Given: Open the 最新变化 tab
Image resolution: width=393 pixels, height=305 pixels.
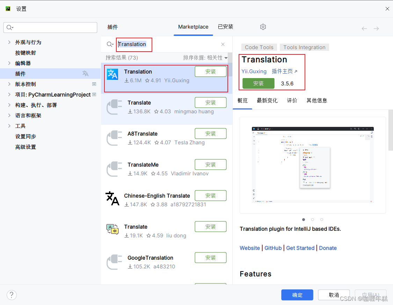Looking at the screenshot, I should 267,100.
